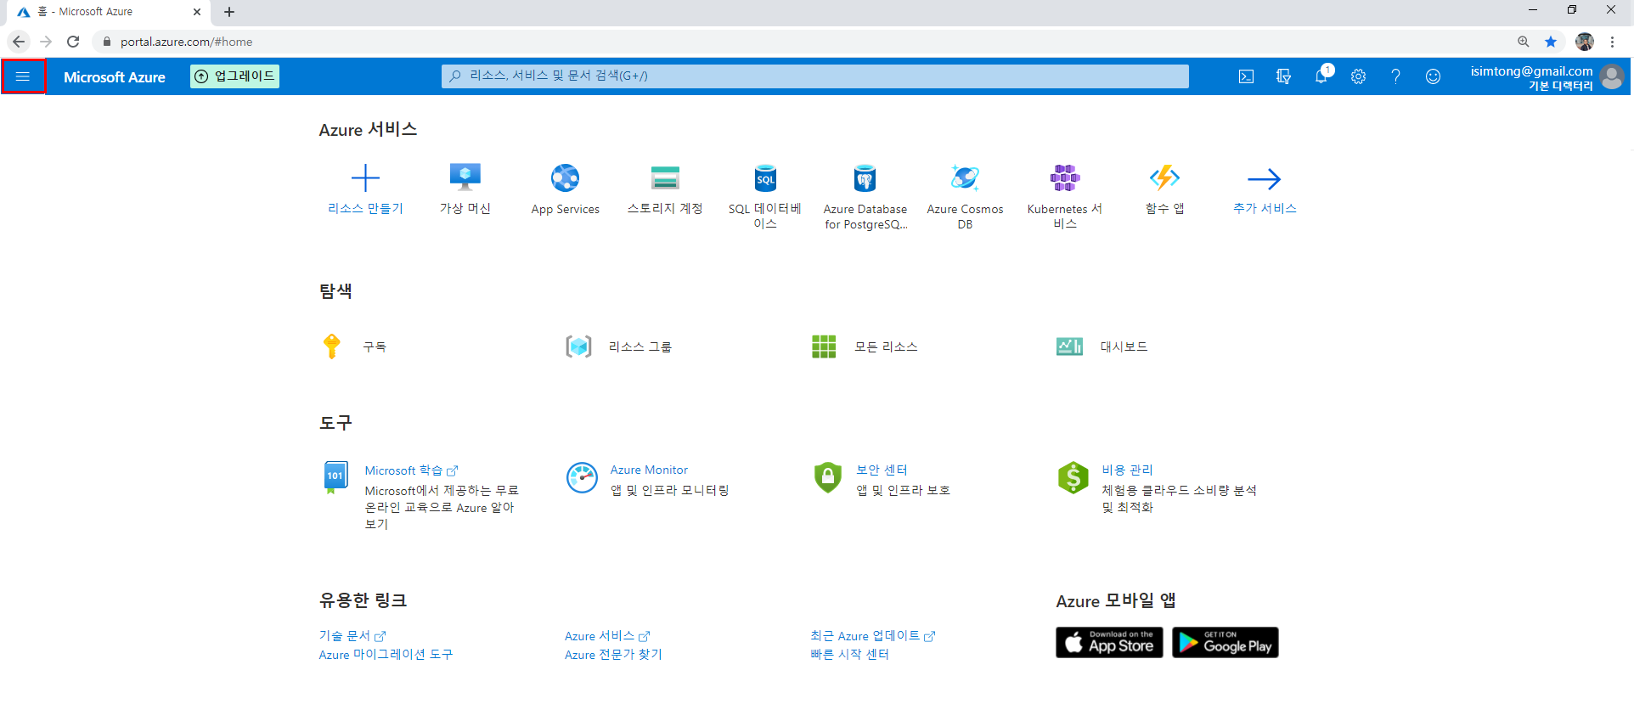Open 가상 머신 service
1634x704 pixels.
[465, 189]
